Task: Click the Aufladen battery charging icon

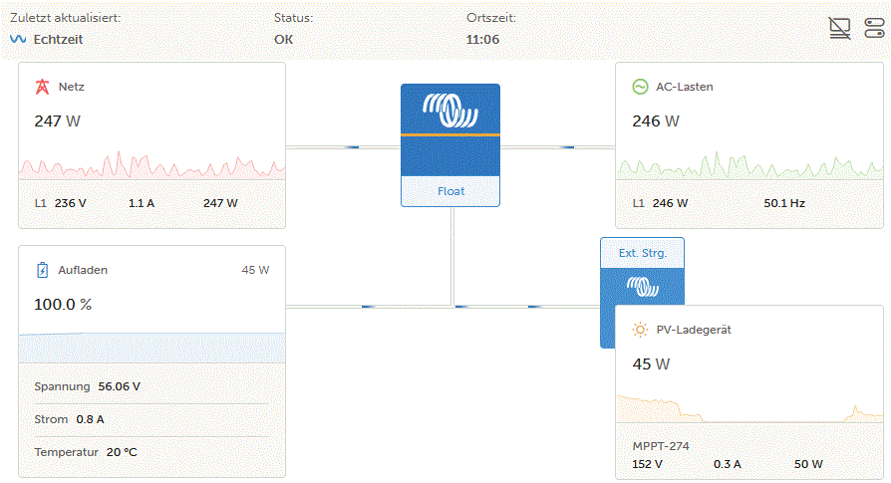Action: [x=43, y=270]
